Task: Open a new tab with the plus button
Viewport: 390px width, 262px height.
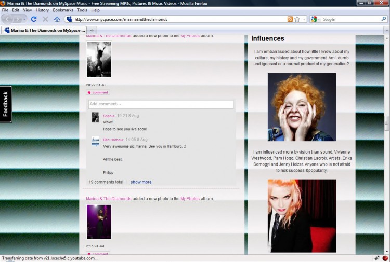Action: coord(92,30)
